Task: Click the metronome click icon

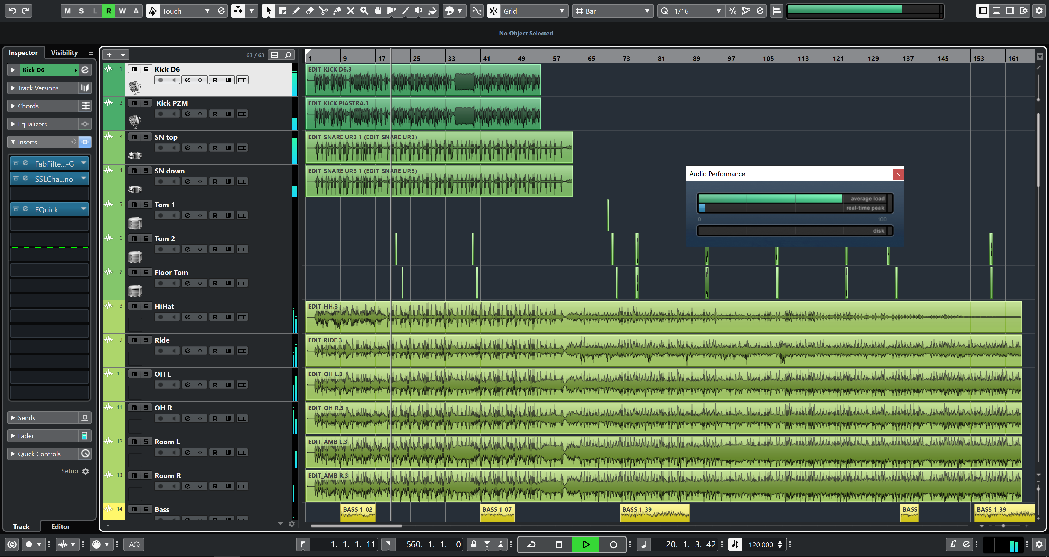Action: tap(953, 544)
